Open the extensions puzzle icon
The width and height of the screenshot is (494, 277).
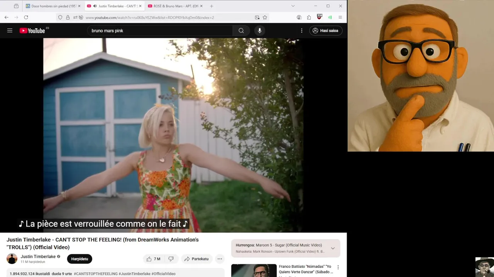309,17
